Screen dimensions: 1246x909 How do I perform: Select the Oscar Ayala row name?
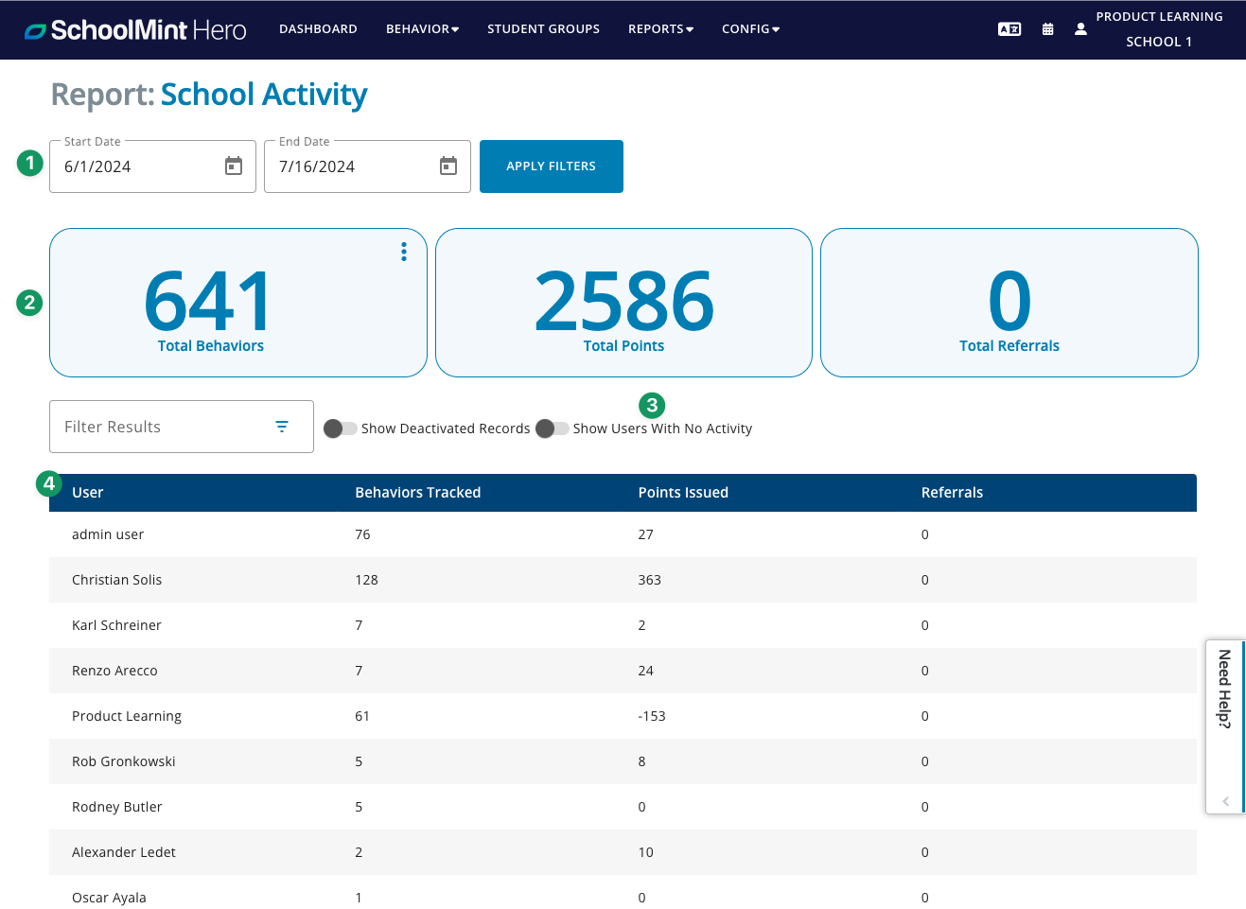click(109, 898)
